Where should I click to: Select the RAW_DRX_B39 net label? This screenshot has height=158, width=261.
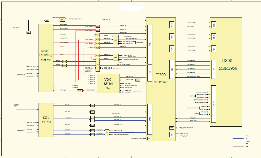pyautogui.click(x=116, y=113)
